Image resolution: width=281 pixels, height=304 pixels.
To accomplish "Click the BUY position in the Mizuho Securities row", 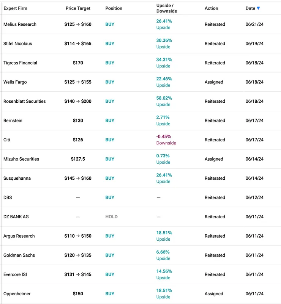I will click(110, 159).
